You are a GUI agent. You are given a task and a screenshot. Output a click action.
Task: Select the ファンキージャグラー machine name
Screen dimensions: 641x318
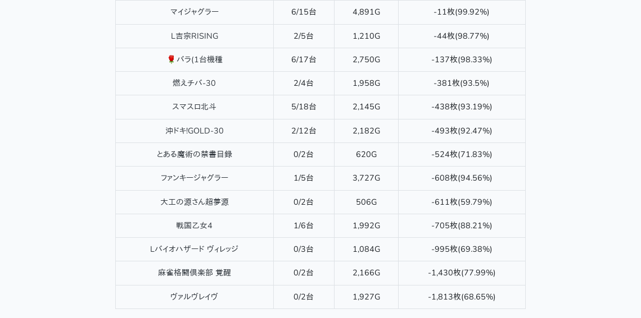click(195, 178)
